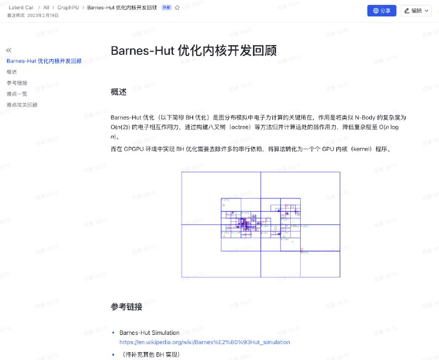Navigate to GraphPU breadcrumb folder
The width and height of the screenshot is (439, 360).
pyautogui.click(x=68, y=8)
